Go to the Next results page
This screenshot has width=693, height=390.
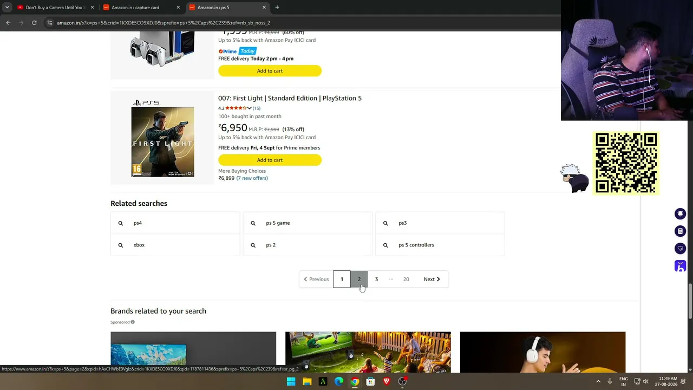click(x=432, y=279)
